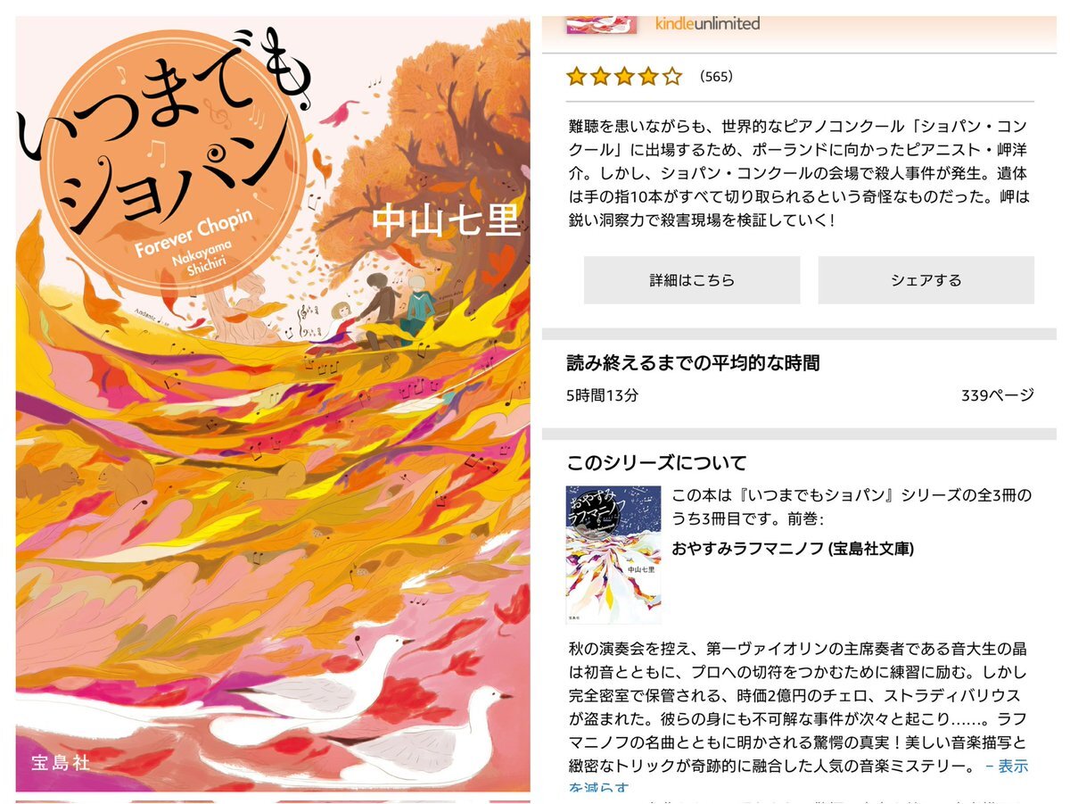Tap the 宝島社 publisher logo on cover
The width and height of the screenshot is (1070, 804).
60,765
